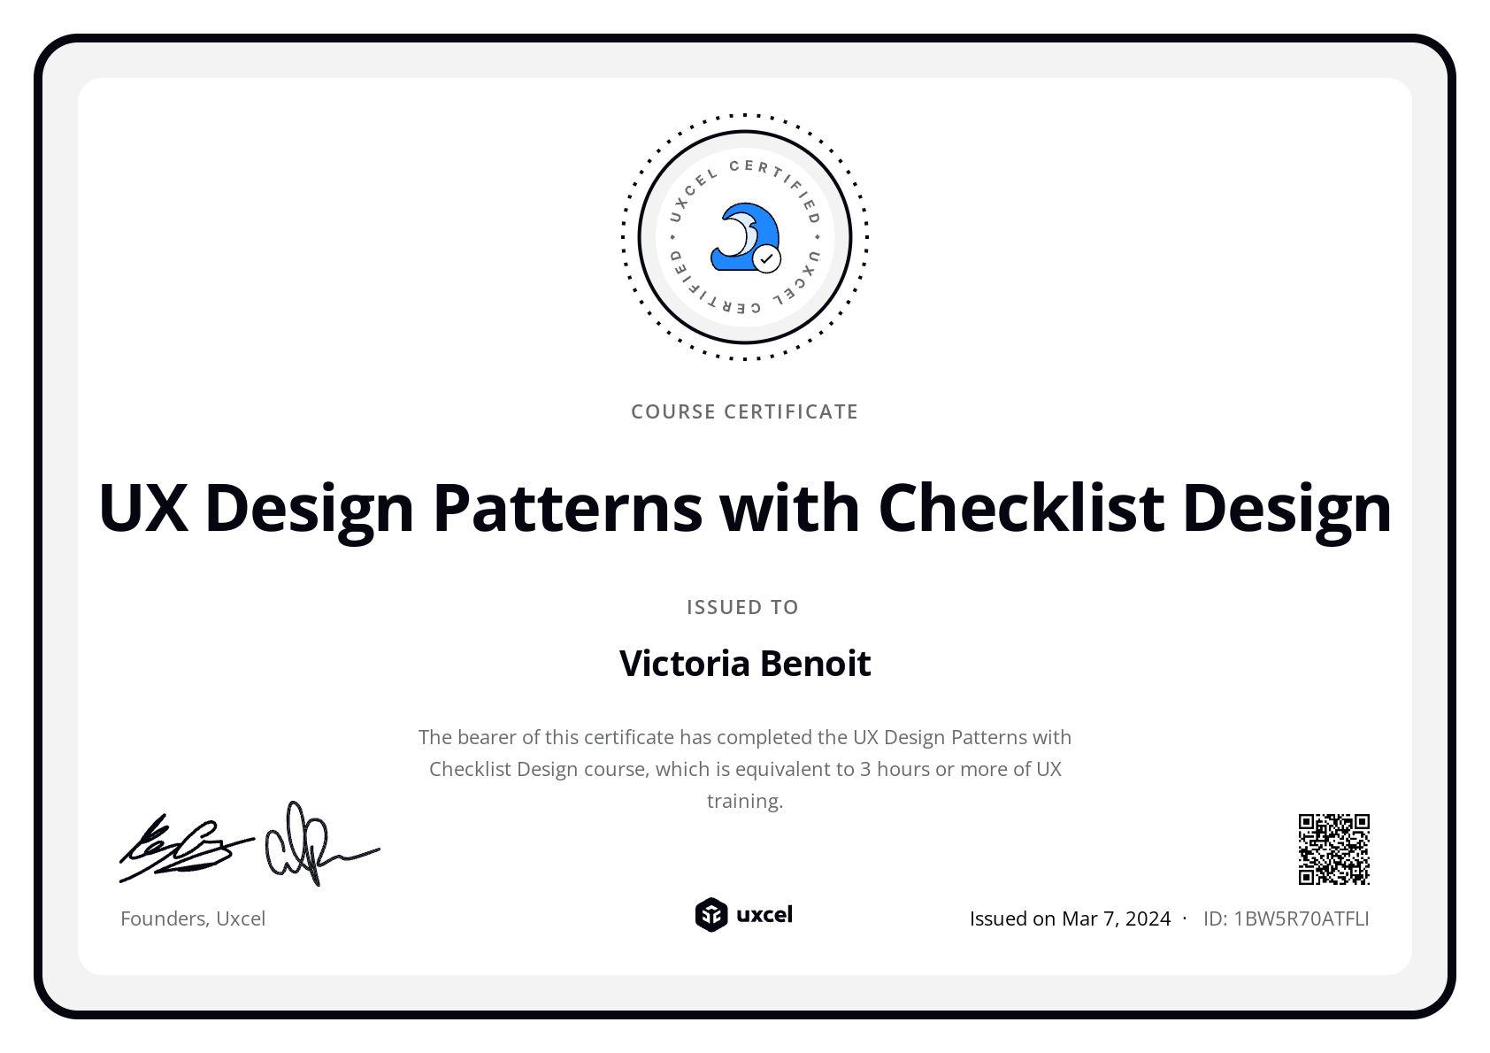
Task: Select the recipient name Victoria Benoit
Action: pyautogui.click(x=745, y=663)
